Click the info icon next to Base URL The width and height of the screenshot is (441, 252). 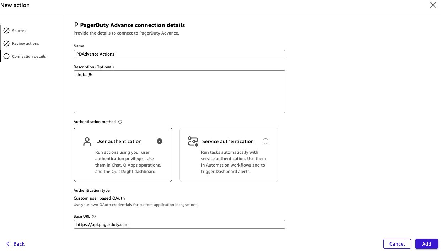[x=94, y=216]
